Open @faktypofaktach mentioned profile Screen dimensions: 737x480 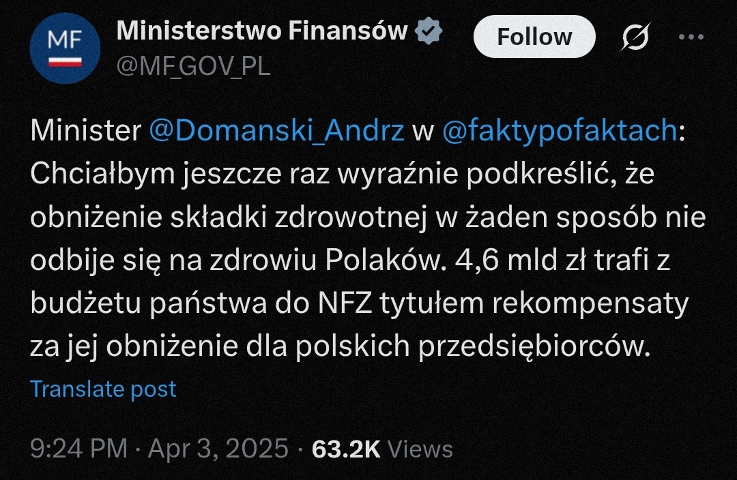[x=560, y=130]
